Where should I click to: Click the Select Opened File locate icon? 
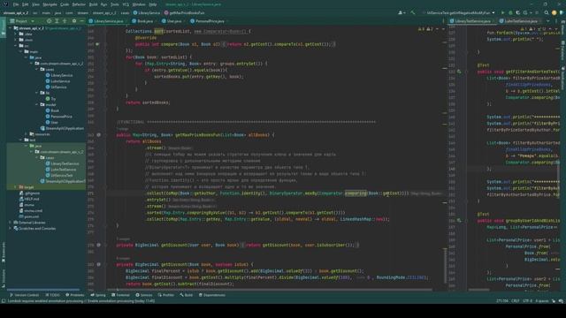coord(50,21)
